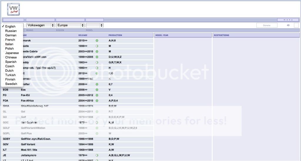Click the green status circle in Amarok row
This screenshot has height=161, width=301.
click(x=97, y=41)
